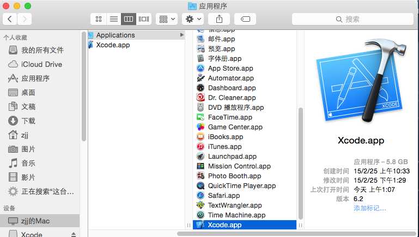Viewport: 419px width, 237px height.
Task: Open the gear action menu
Action: click(x=193, y=19)
